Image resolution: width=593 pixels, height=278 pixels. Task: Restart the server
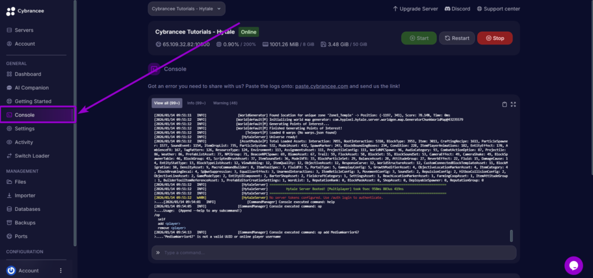(457, 38)
